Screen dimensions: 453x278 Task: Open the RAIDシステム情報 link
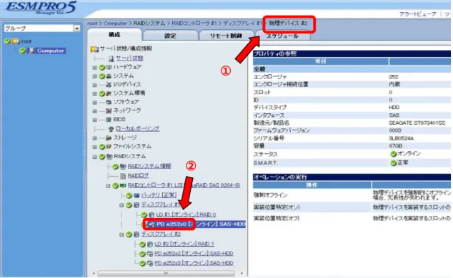(x=149, y=166)
